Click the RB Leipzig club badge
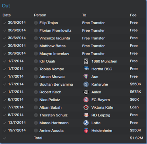This screenshot has width=147, height=144. [x=86, y=115]
